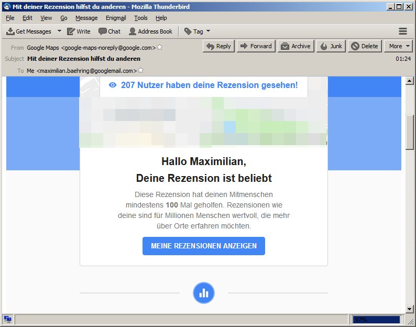Click the Get Messages button
Image resolution: width=416 pixels, height=327 pixels.
[29, 31]
